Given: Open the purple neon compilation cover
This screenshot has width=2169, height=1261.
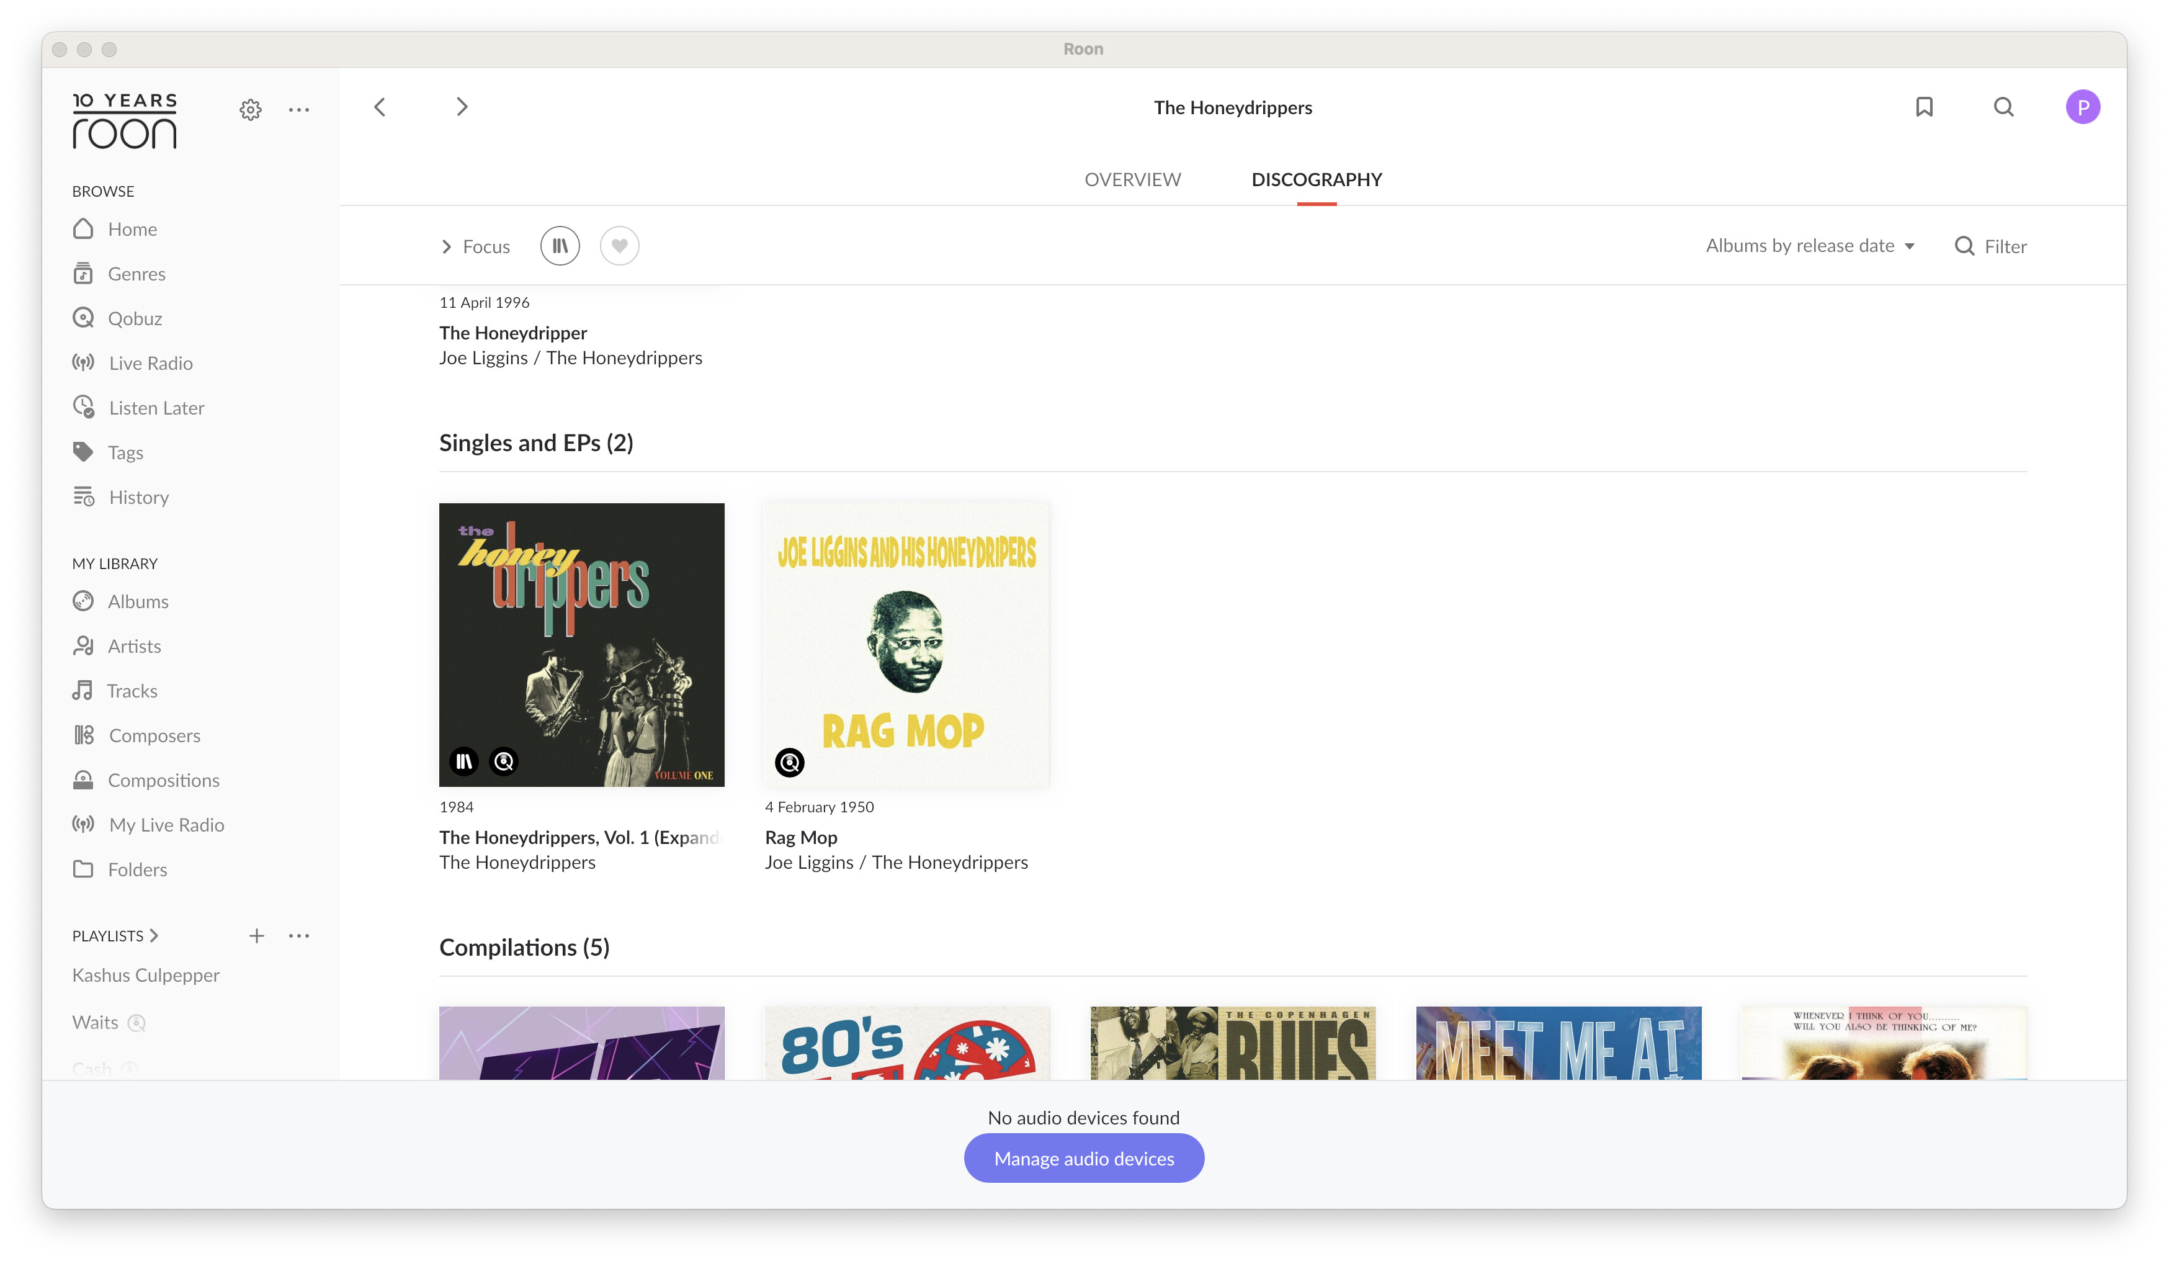Looking at the screenshot, I should tap(582, 1043).
